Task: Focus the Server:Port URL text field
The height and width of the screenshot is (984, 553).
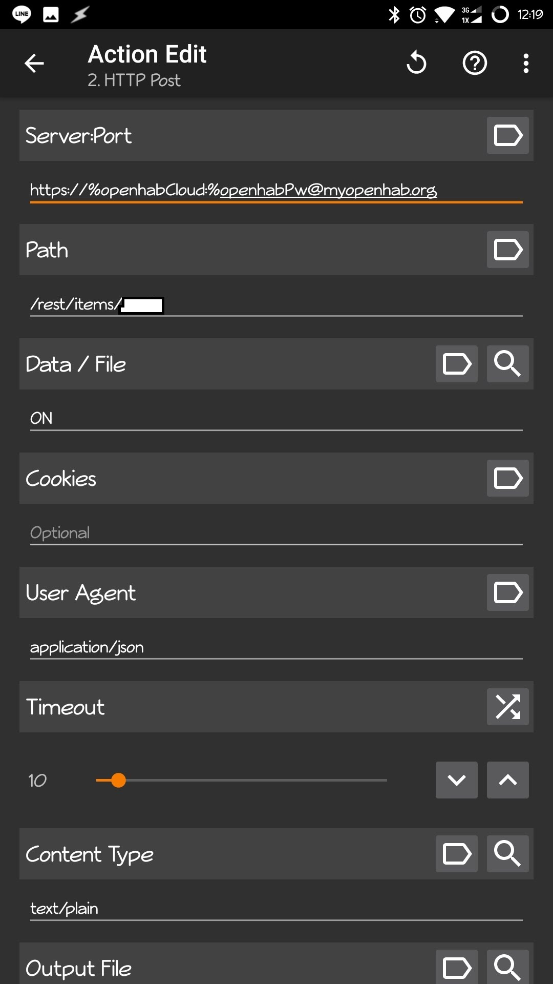Action: (275, 190)
